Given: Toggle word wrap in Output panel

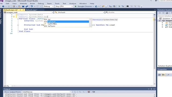Looking at the screenshot, I should point(94,92).
